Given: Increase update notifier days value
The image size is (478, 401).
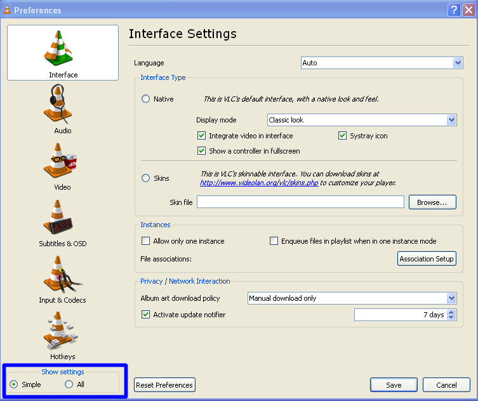Looking at the screenshot, I should pos(451,312).
